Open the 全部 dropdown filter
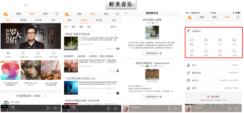 pyautogui.click(x=113, y=27)
